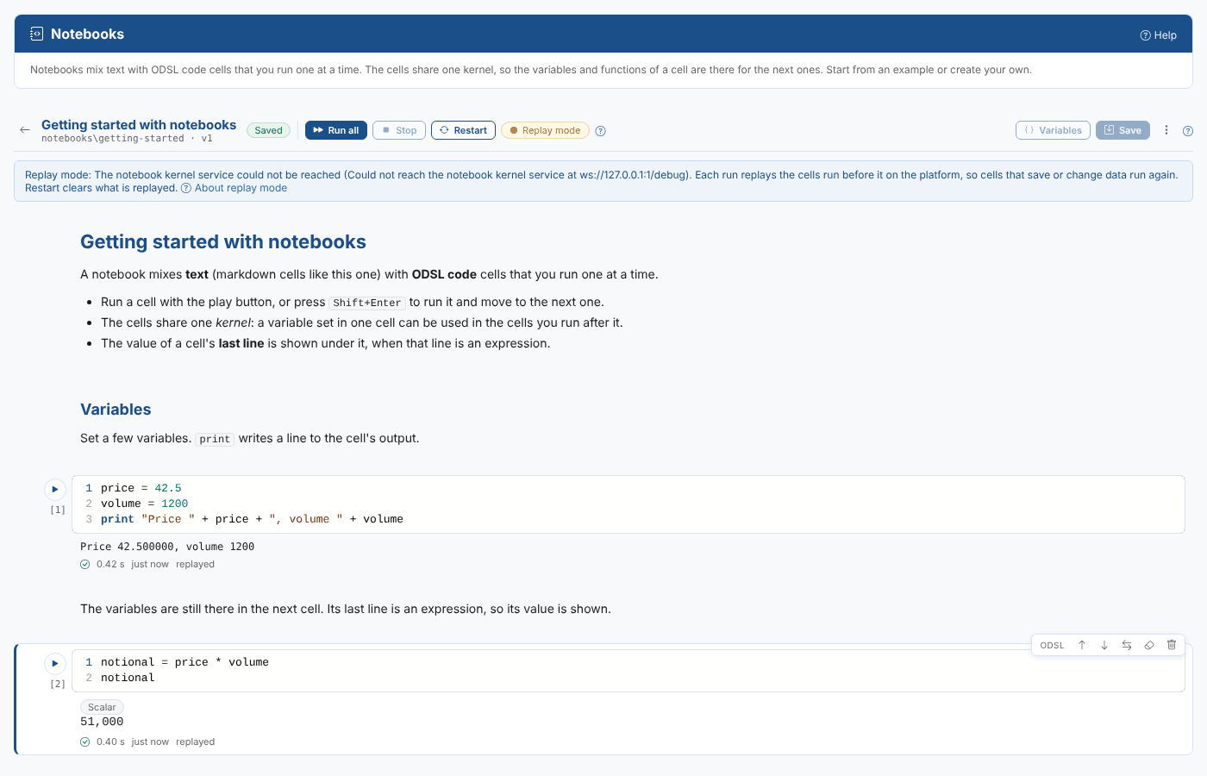Image resolution: width=1207 pixels, height=776 pixels.
Task: Convert the cell type with the swap icon
Action: pyautogui.click(x=1127, y=645)
